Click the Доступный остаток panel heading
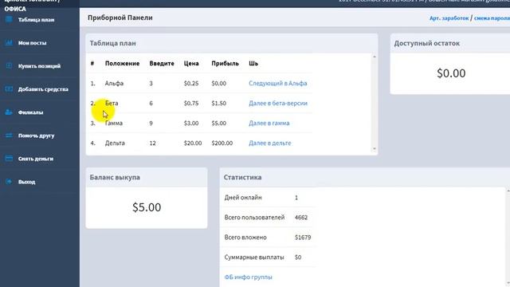This screenshot has width=510, height=287. [427, 43]
